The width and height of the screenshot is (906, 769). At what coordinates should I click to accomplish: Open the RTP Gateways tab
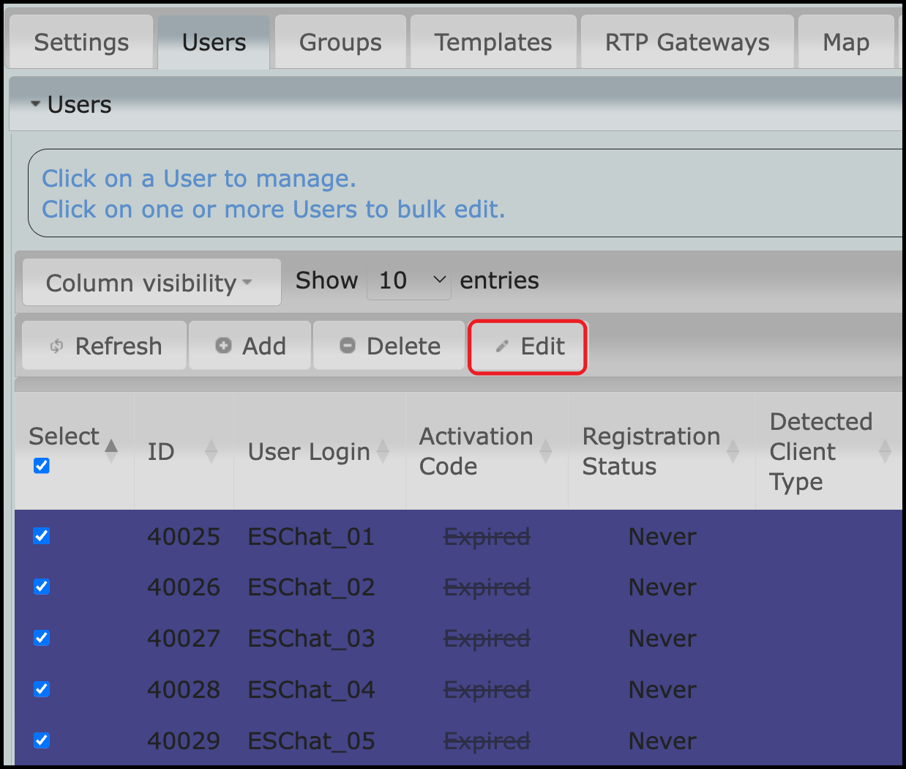[686, 42]
